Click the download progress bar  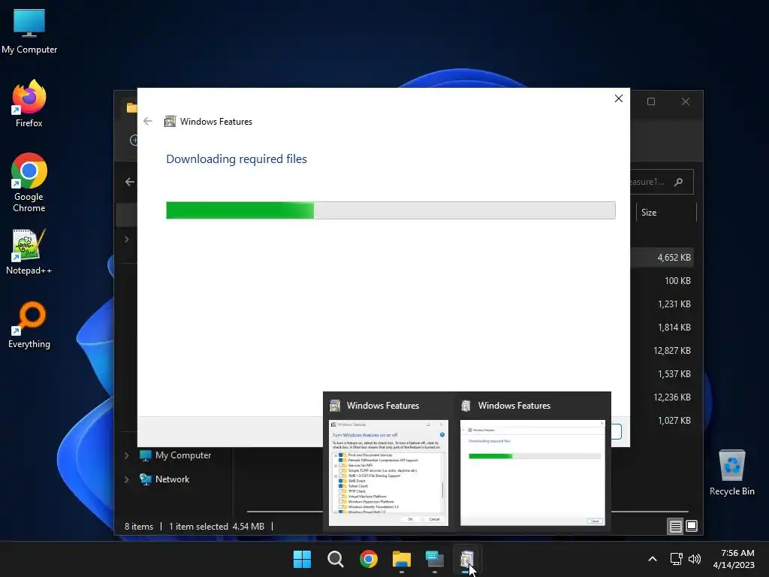(x=391, y=210)
